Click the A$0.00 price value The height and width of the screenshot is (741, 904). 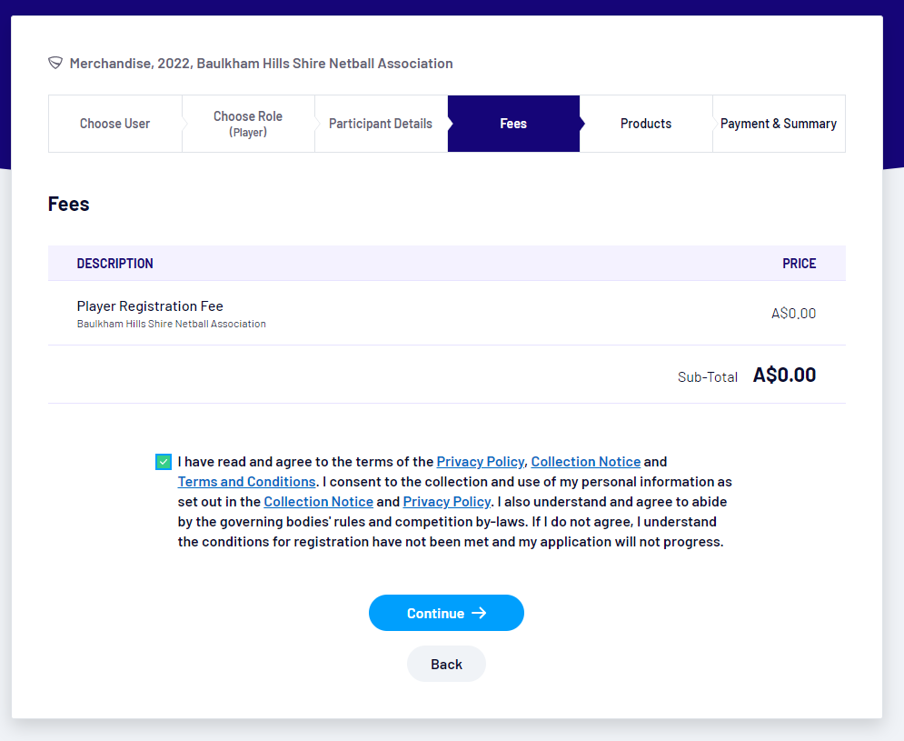(x=793, y=314)
